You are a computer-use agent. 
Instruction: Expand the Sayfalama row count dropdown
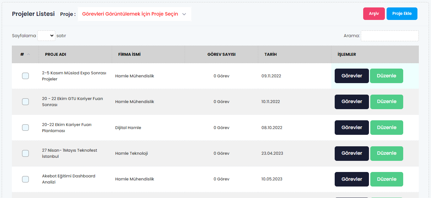click(x=46, y=35)
